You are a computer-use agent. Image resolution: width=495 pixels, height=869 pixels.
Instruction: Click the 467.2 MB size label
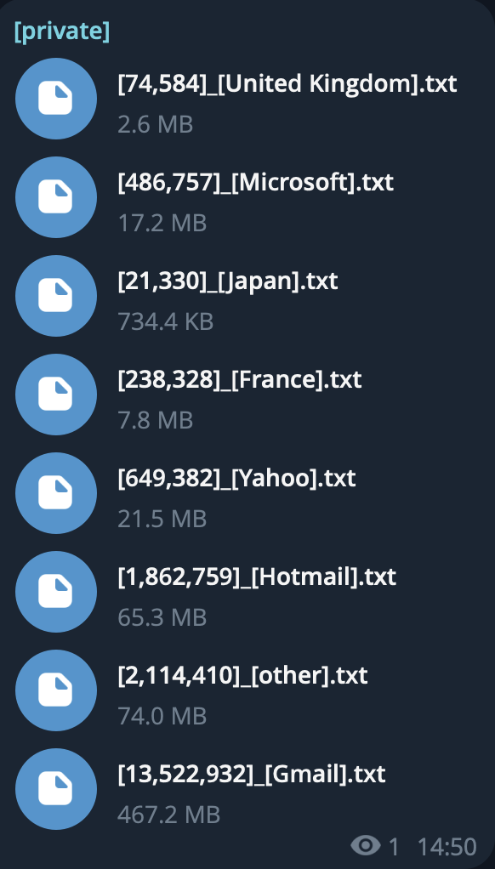pos(169,815)
